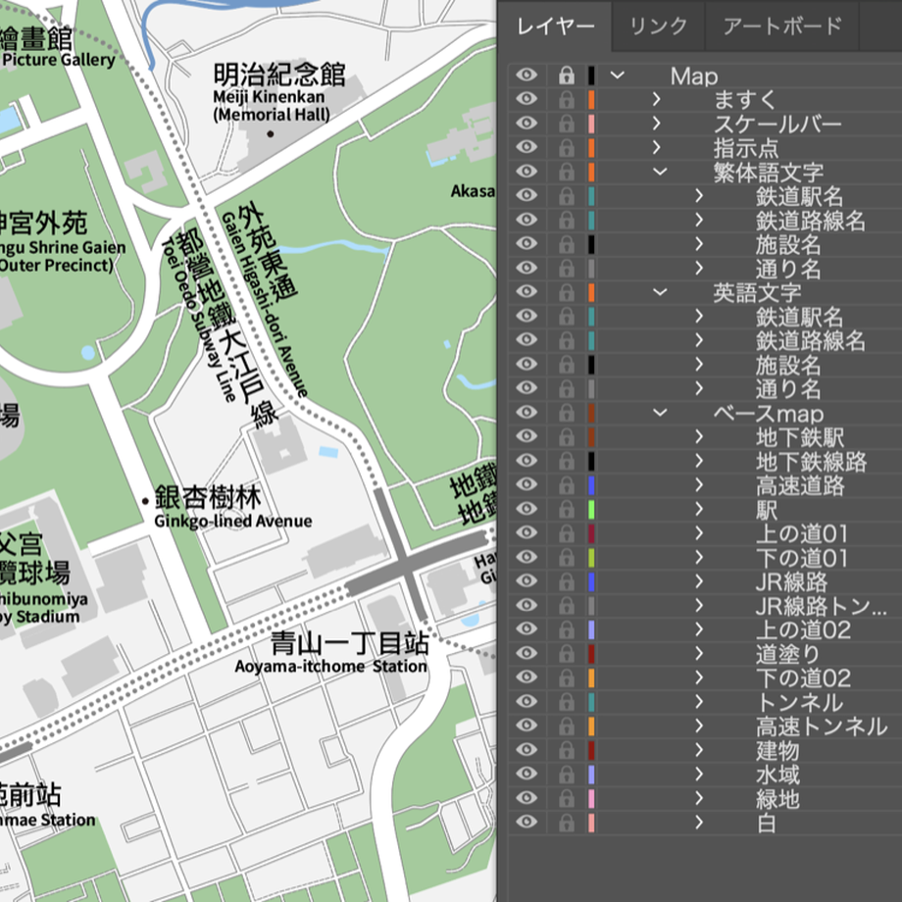Open the リンク tab
The width and height of the screenshot is (902, 902).
coord(659,26)
